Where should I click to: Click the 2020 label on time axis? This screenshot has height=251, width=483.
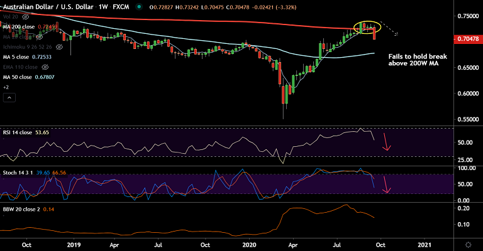coord(249,245)
